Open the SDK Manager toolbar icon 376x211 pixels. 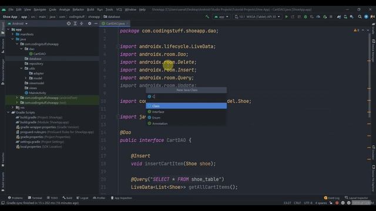click(x=351, y=17)
